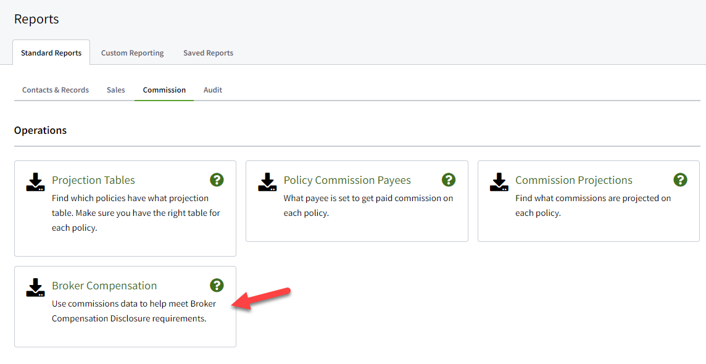Open the help icon for Broker Compensation
This screenshot has height=364, width=706.
click(x=217, y=285)
